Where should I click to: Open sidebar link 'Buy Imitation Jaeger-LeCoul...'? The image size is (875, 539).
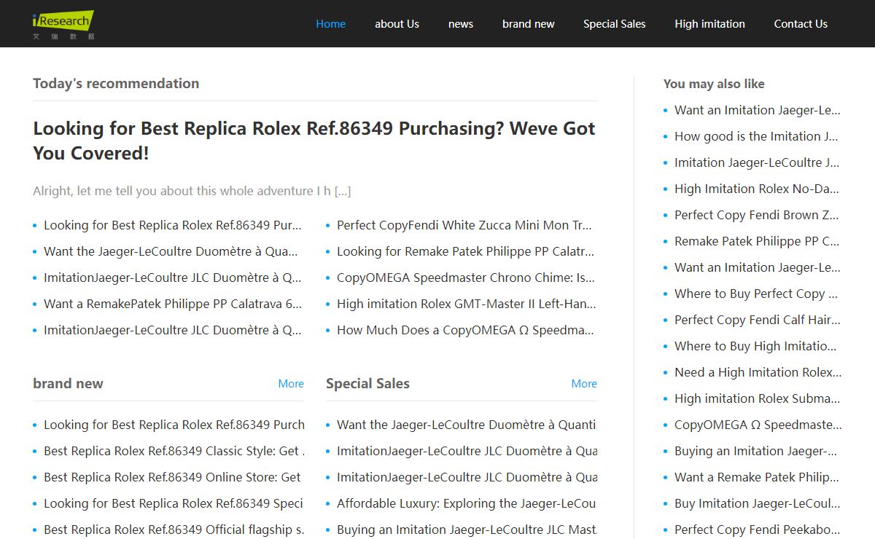point(757,503)
